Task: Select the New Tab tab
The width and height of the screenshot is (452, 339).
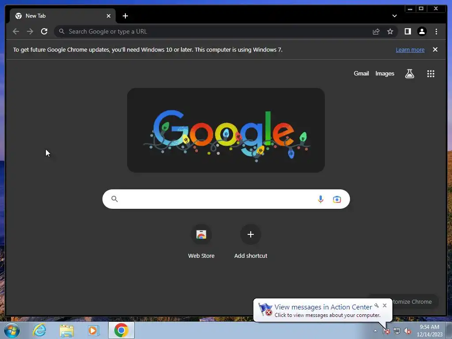Action: [63, 16]
